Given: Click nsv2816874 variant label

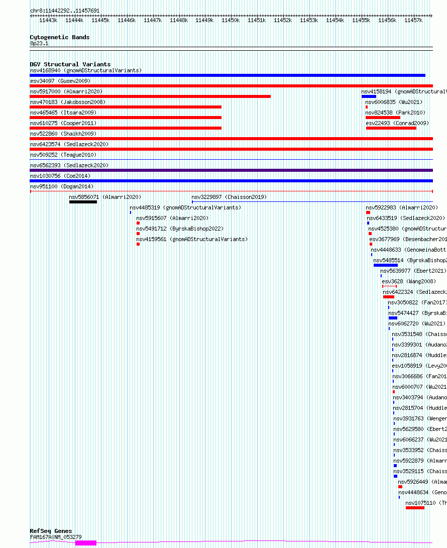Looking at the screenshot, I should (x=419, y=355).
